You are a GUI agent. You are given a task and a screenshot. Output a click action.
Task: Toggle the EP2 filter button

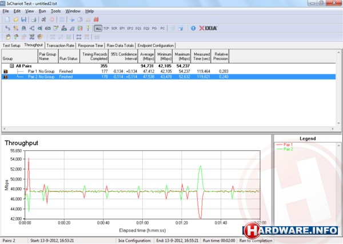[130, 28]
